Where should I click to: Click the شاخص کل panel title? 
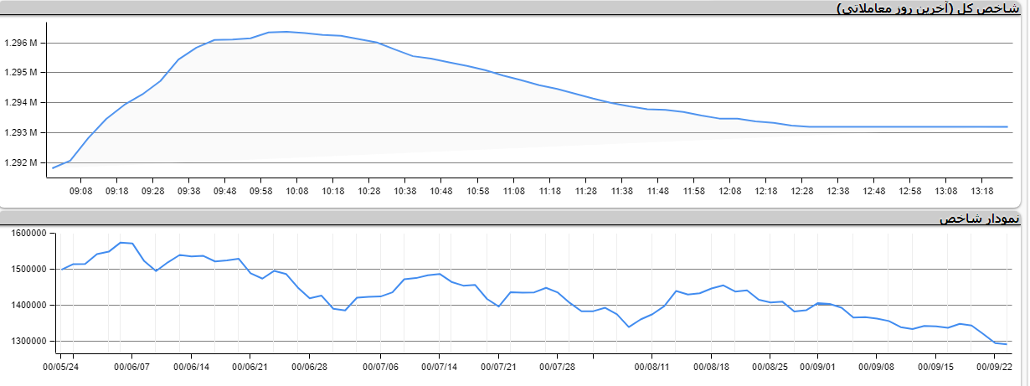[x=929, y=8]
